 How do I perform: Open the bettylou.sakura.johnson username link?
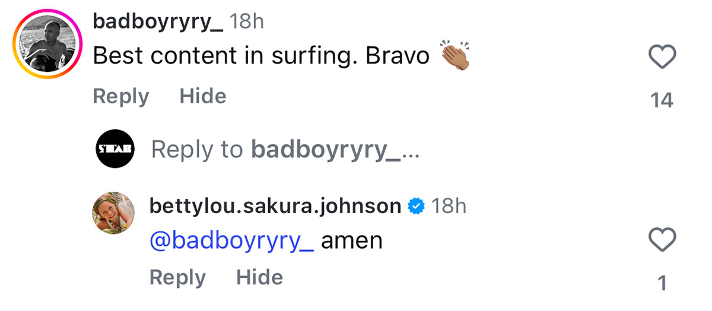click(x=275, y=206)
